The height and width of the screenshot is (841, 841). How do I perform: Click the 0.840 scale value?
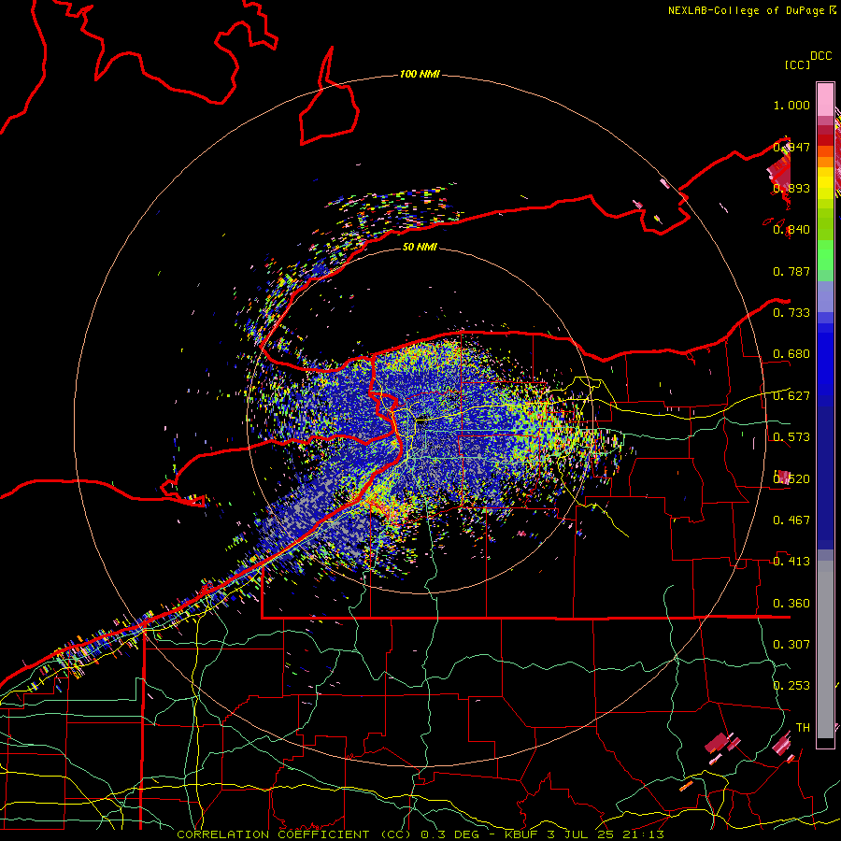(791, 230)
